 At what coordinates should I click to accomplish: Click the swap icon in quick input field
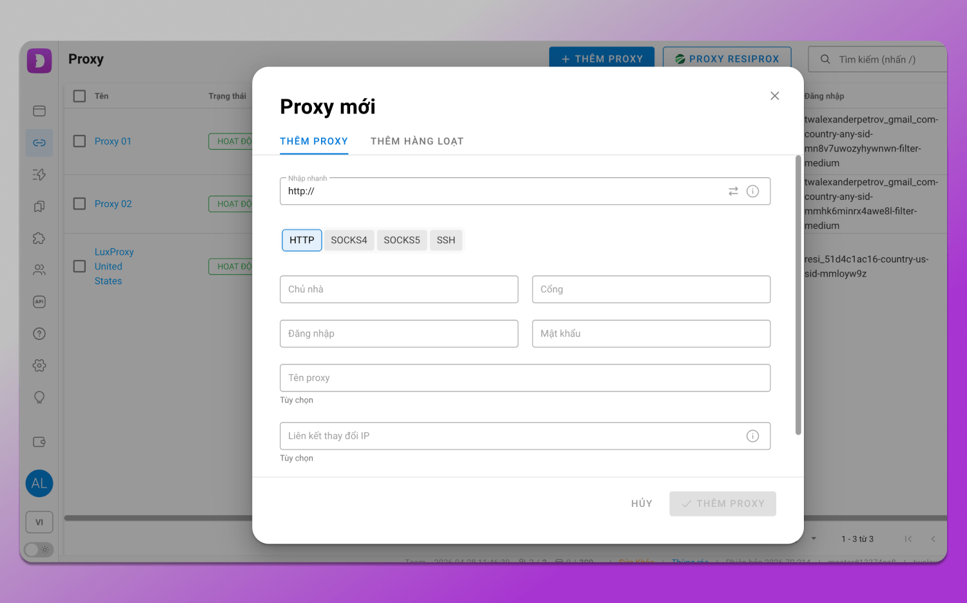733,192
